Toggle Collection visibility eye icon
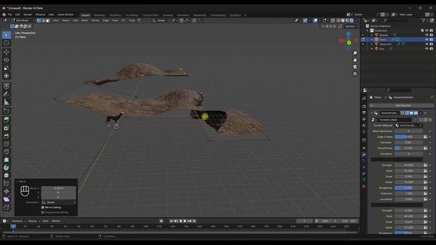This screenshot has height=245, width=436. pos(427,31)
